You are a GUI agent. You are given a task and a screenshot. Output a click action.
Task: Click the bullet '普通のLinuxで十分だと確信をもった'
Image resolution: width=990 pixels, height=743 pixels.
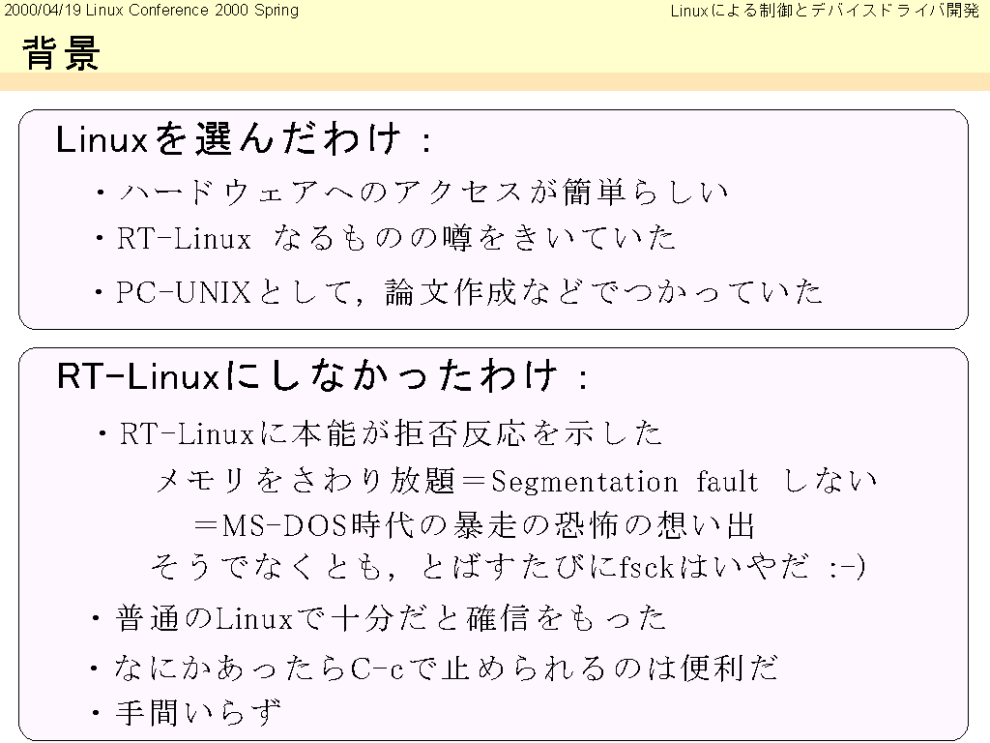point(379,618)
